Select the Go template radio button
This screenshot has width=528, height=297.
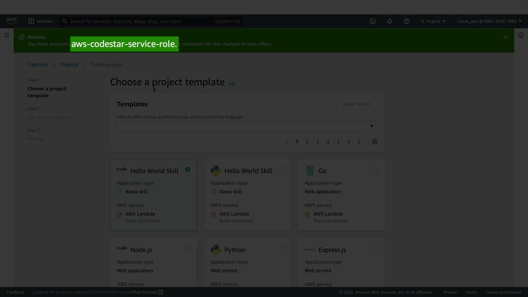(376, 169)
